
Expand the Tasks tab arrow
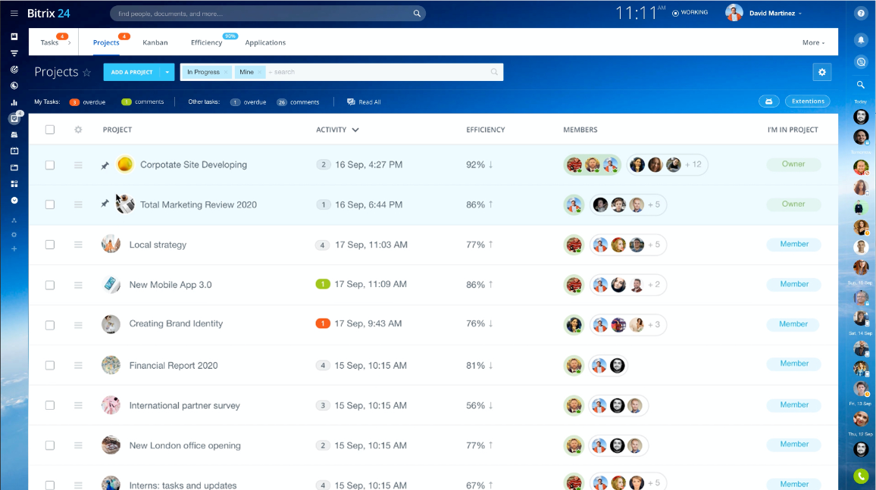click(69, 42)
